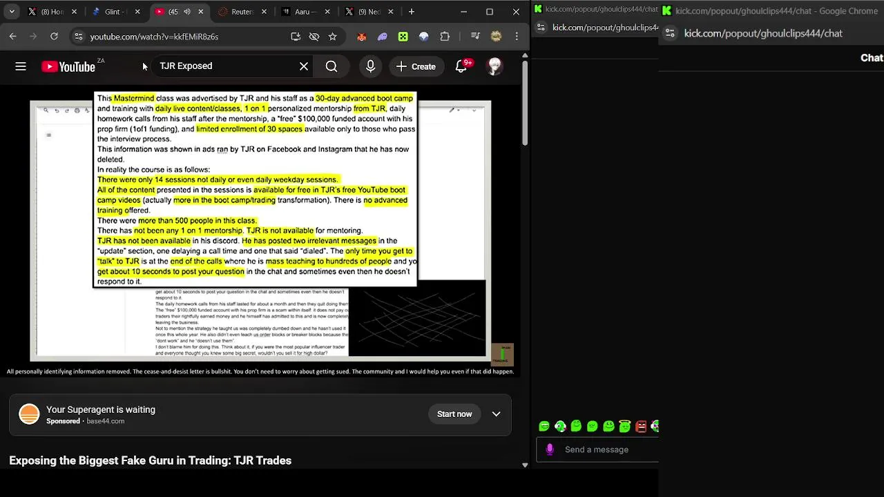Click video title 'Exposing the Biggest Fake Guru'
Screen dimensions: 884x497
coord(151,460)
